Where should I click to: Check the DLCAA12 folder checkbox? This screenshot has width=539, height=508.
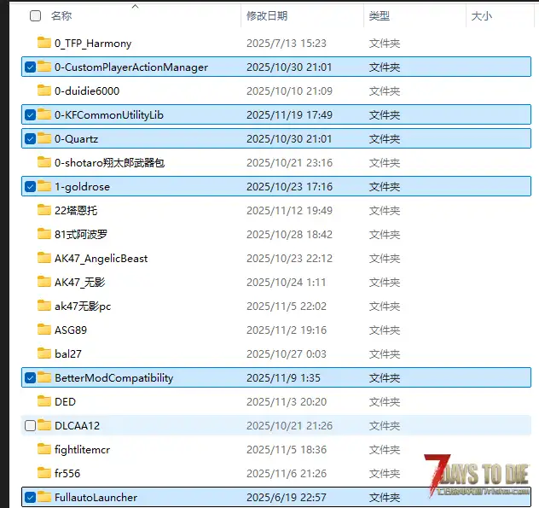[31, 425]
